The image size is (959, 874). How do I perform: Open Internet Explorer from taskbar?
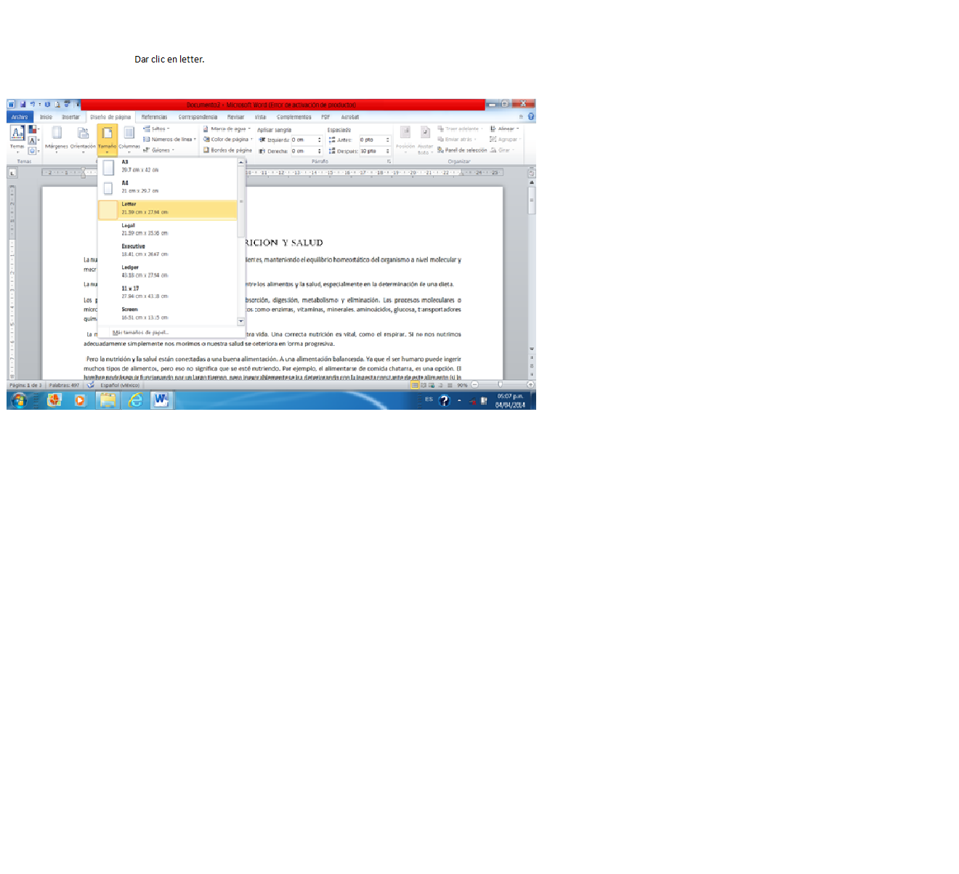(x=135, y=400)
